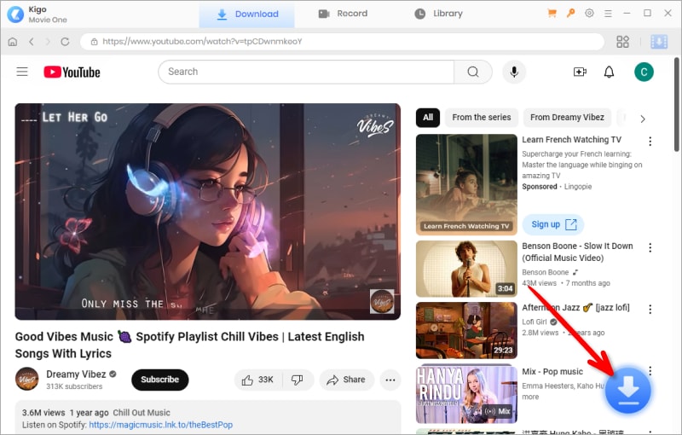Switch to the Download tab
Viewport: 682px width, 435px height.
tap(247, 14)
